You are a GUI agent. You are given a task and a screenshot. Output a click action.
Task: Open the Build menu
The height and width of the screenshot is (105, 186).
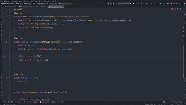(32, 1)
